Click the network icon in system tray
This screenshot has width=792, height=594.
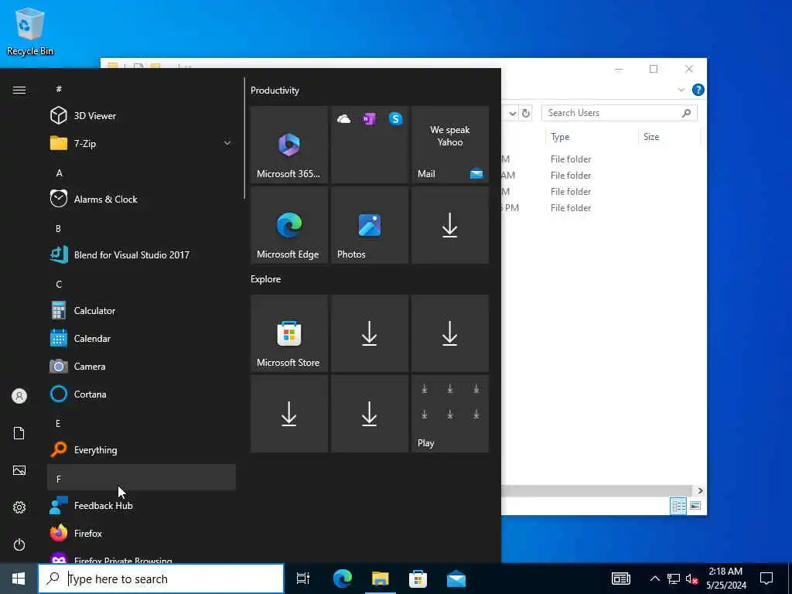674,579
